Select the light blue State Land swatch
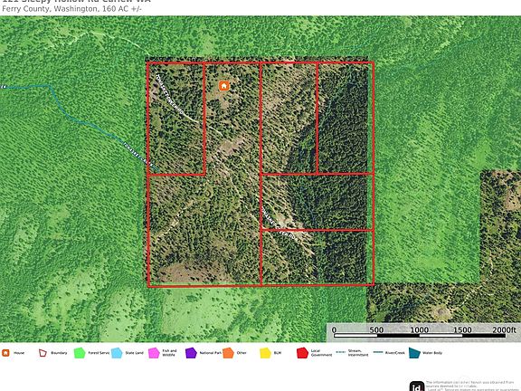521x391 pixels. pos(117,353)
